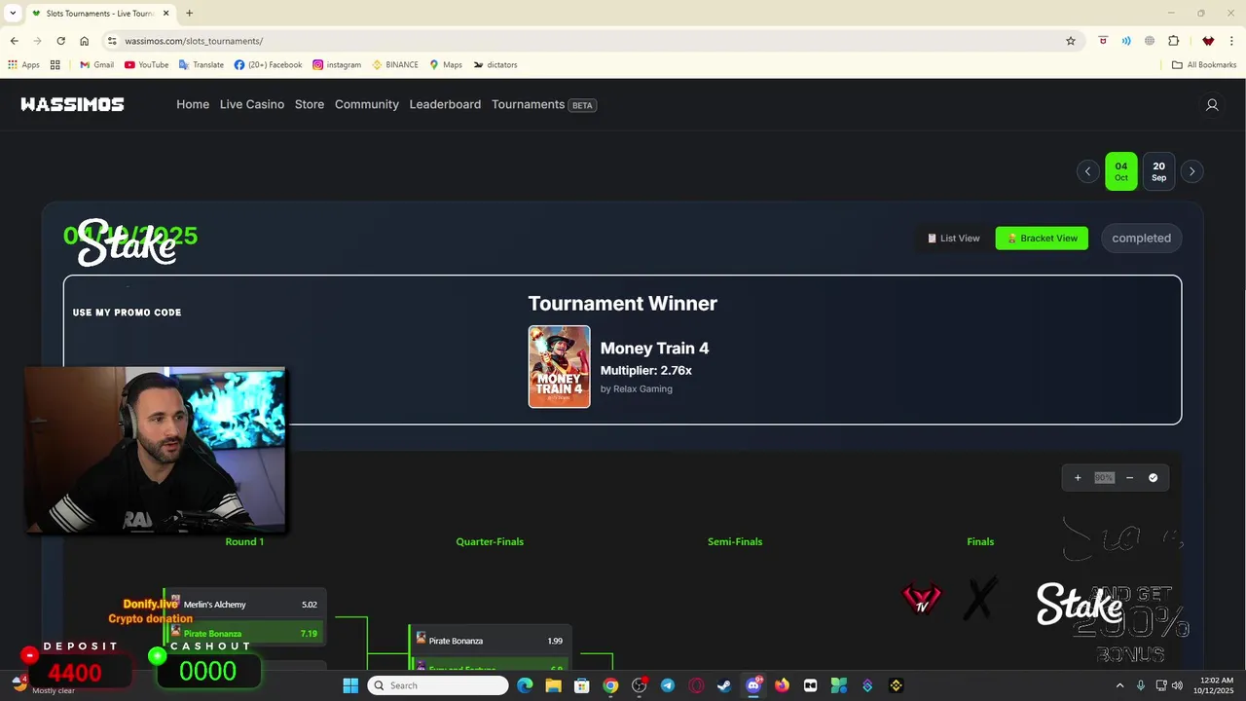Open the Tournaments BETA nav item
Image resolution: width=1246 pixels, height=701 pixels.
[x=544, y=104]
